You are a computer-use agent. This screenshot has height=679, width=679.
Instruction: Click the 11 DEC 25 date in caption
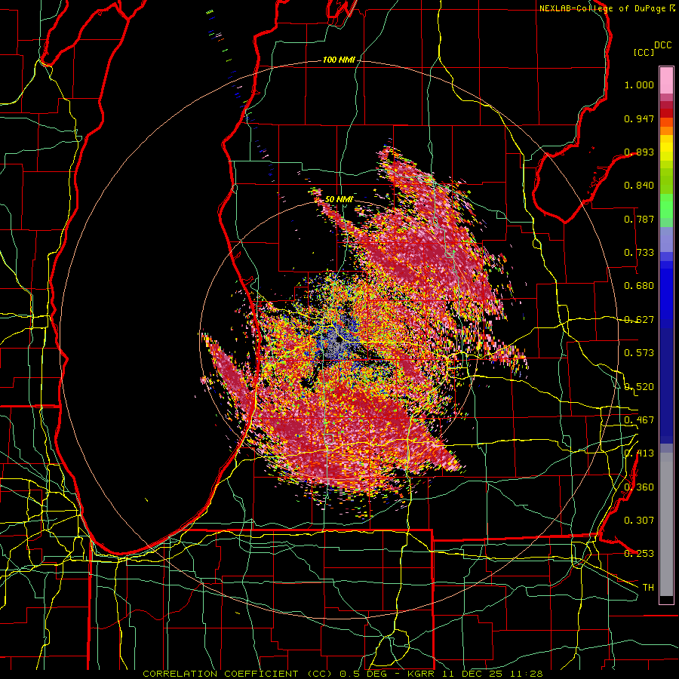[x=472, y=674]
